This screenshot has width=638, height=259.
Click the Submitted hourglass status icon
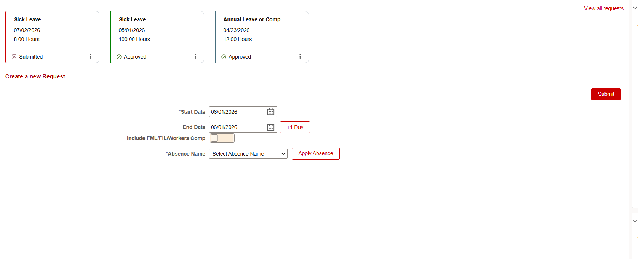(x=14, y=57)
